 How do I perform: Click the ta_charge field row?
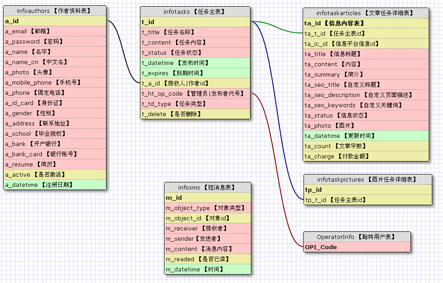coord(365,156)
